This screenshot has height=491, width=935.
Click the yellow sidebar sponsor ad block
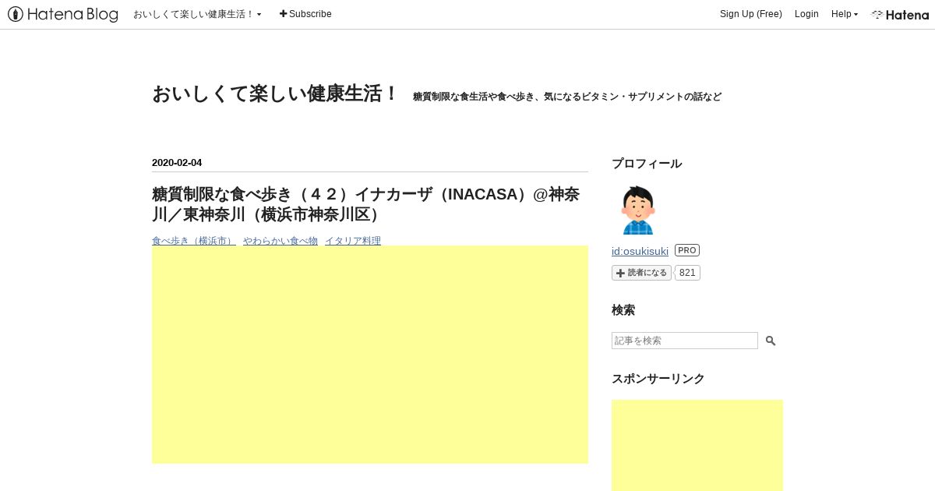click(697, 445)
